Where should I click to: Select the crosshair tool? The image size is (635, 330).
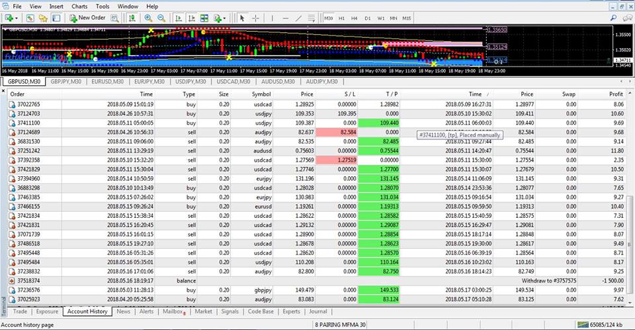255,18
